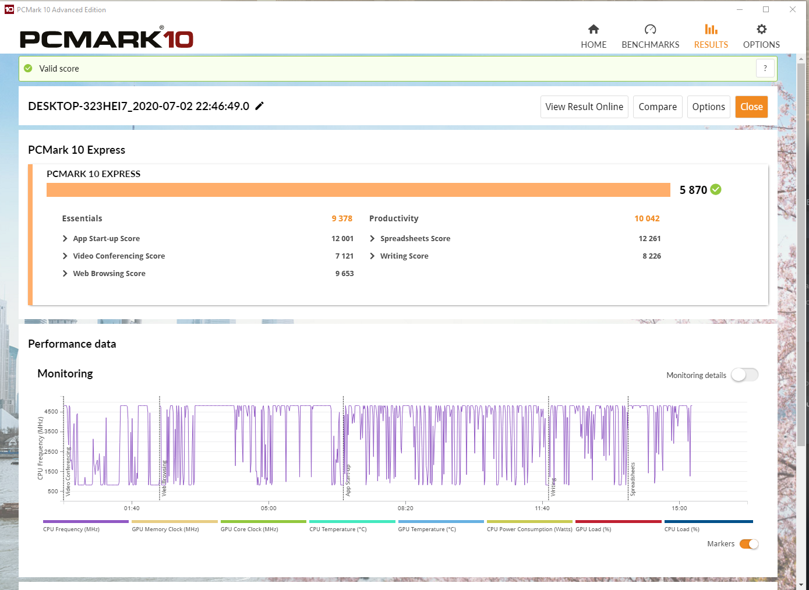Click the 08:20 time axis label
Screen dimensions: 809x590
point(405,508)
